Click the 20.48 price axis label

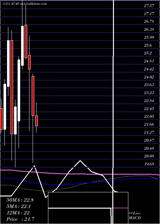coord(149,148)
